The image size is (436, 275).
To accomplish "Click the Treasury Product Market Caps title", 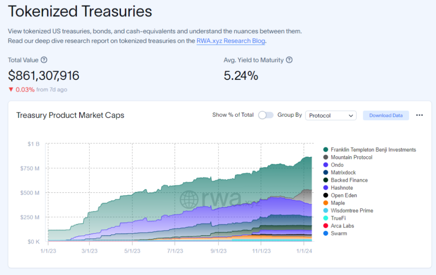I will point(70,115).
